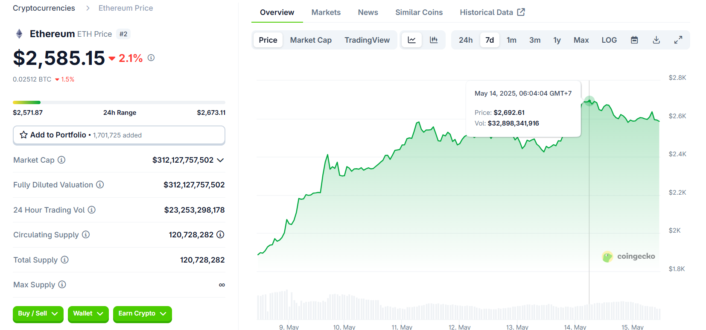Open the Cryptocurrencies breadcrumb link
This screenshot has width=706, height=330.
44,8
